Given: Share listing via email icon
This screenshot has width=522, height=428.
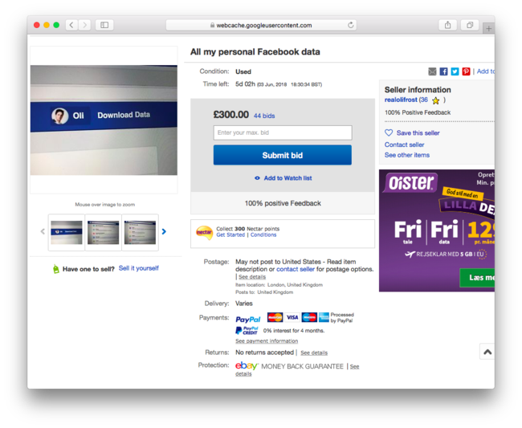Looking at the screenshot, I should click(433, 71).
